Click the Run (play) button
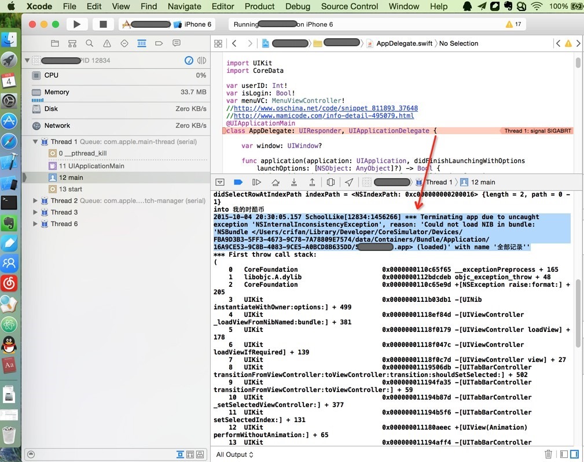Viewport: 584px width, 462px height. (x=77, y=24)
